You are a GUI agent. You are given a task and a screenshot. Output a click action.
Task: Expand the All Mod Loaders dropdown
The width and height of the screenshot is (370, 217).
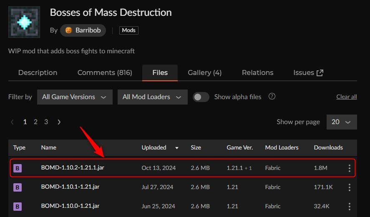pyautogui.click(x=152, y=97)
